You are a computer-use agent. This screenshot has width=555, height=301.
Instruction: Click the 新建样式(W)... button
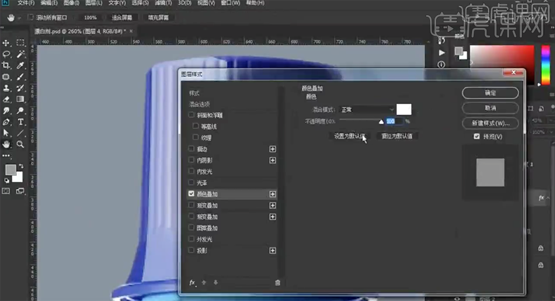(x=490, y=123)
